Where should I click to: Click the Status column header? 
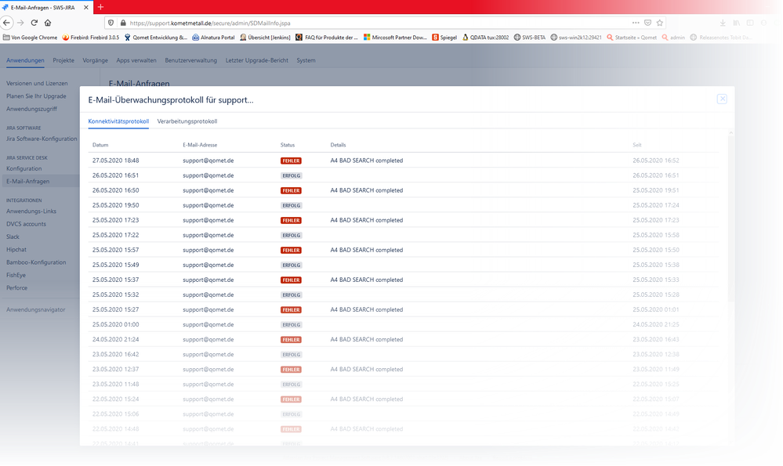pyautogui.click(x=288, y=145)
